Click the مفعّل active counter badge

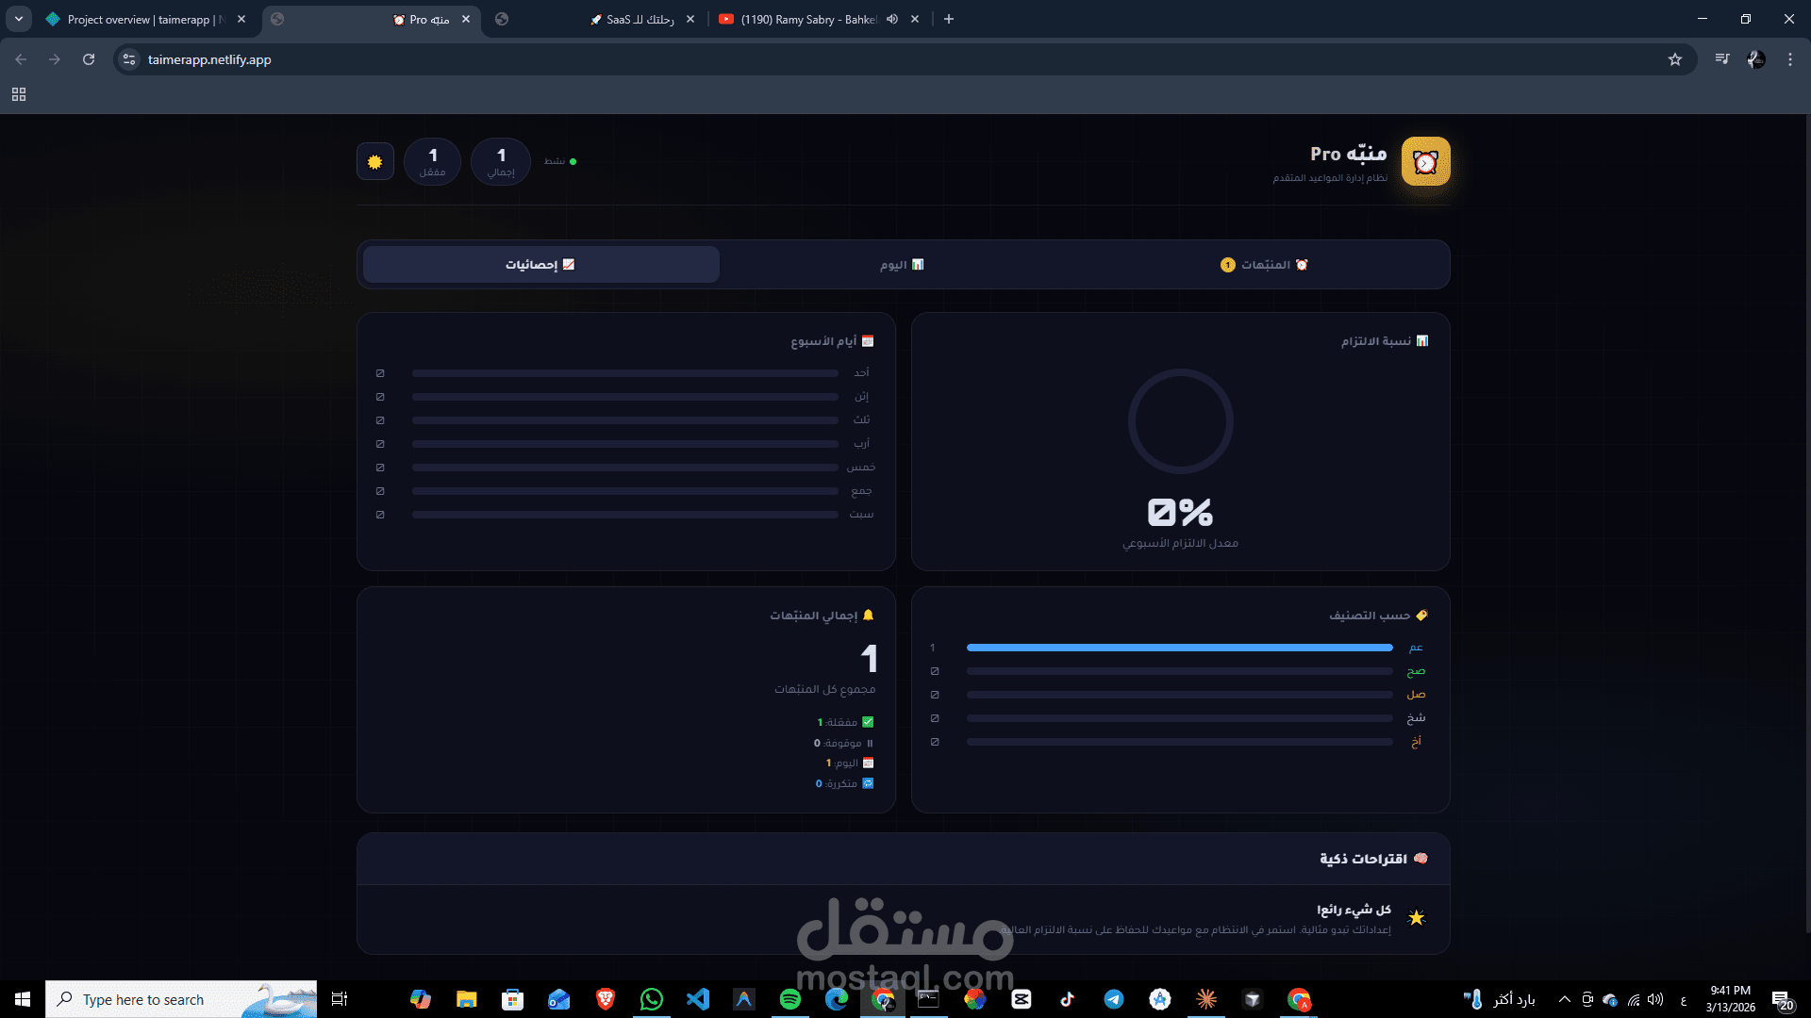tap(432, 162)
